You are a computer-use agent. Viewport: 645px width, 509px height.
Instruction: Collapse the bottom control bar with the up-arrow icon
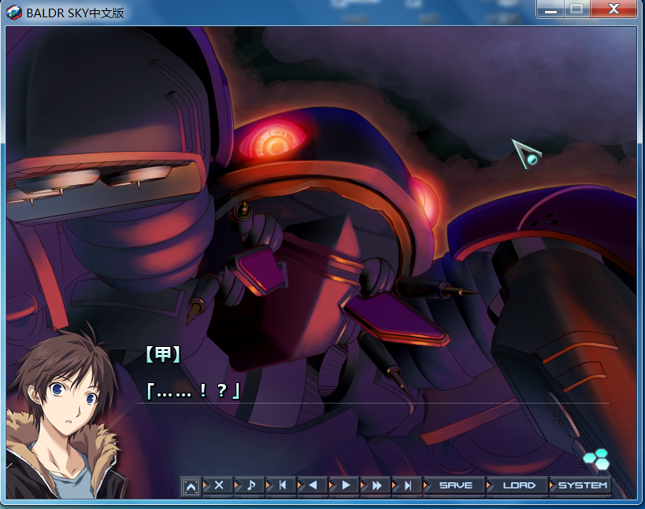click(191, 486)
